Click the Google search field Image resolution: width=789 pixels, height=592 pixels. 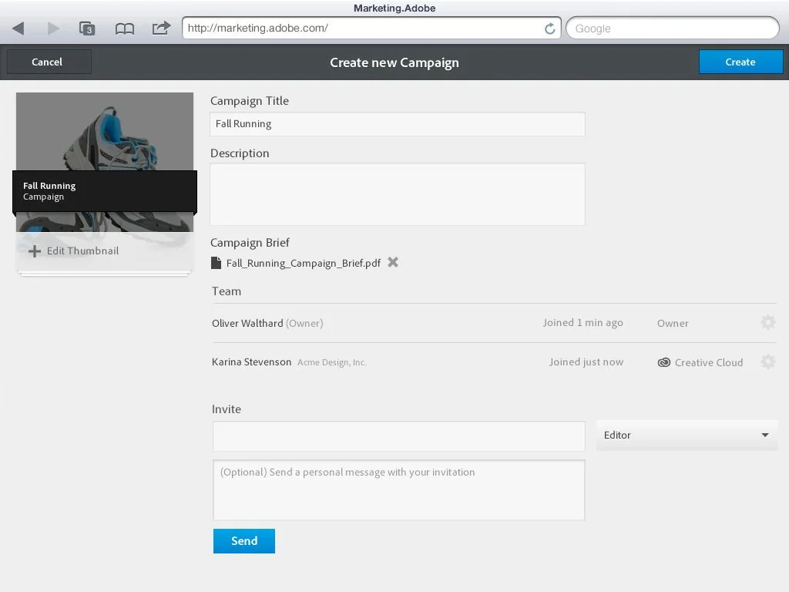click(x=672, y=29)
